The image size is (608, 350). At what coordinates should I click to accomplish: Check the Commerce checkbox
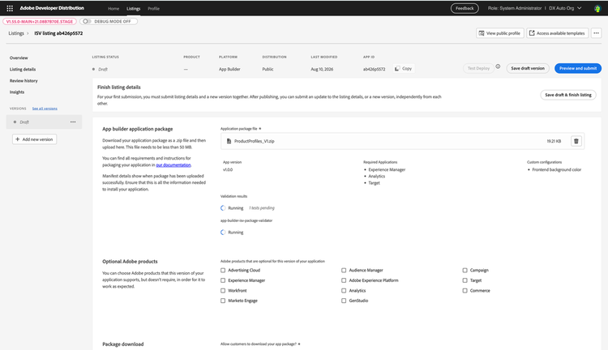[465, 290]
